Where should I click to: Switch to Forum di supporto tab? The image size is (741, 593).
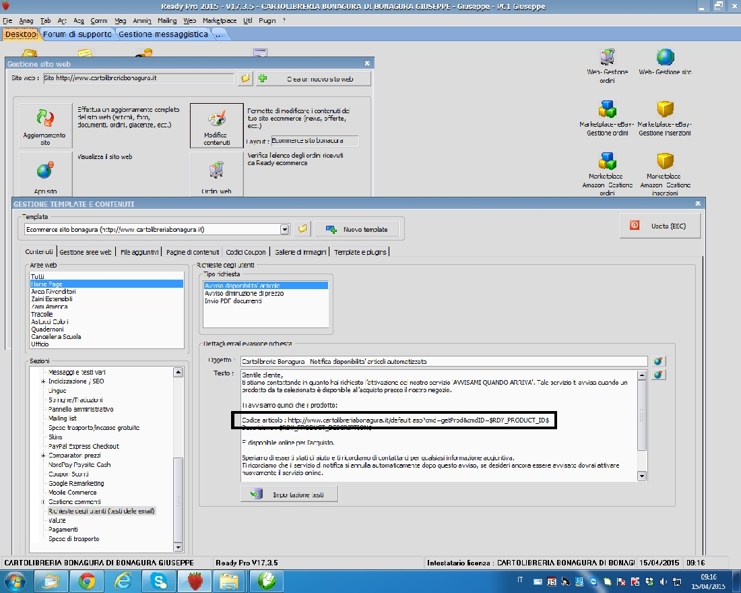(77, 34)
